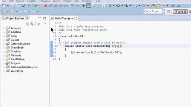The image size is (191, 107).
Task: Click the Quick Access search field
Action: 153,11
